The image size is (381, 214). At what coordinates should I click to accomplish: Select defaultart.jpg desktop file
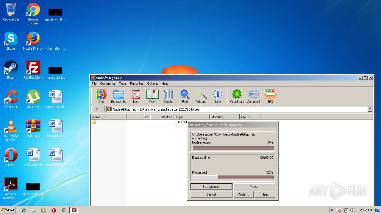[x=33, y=190]
